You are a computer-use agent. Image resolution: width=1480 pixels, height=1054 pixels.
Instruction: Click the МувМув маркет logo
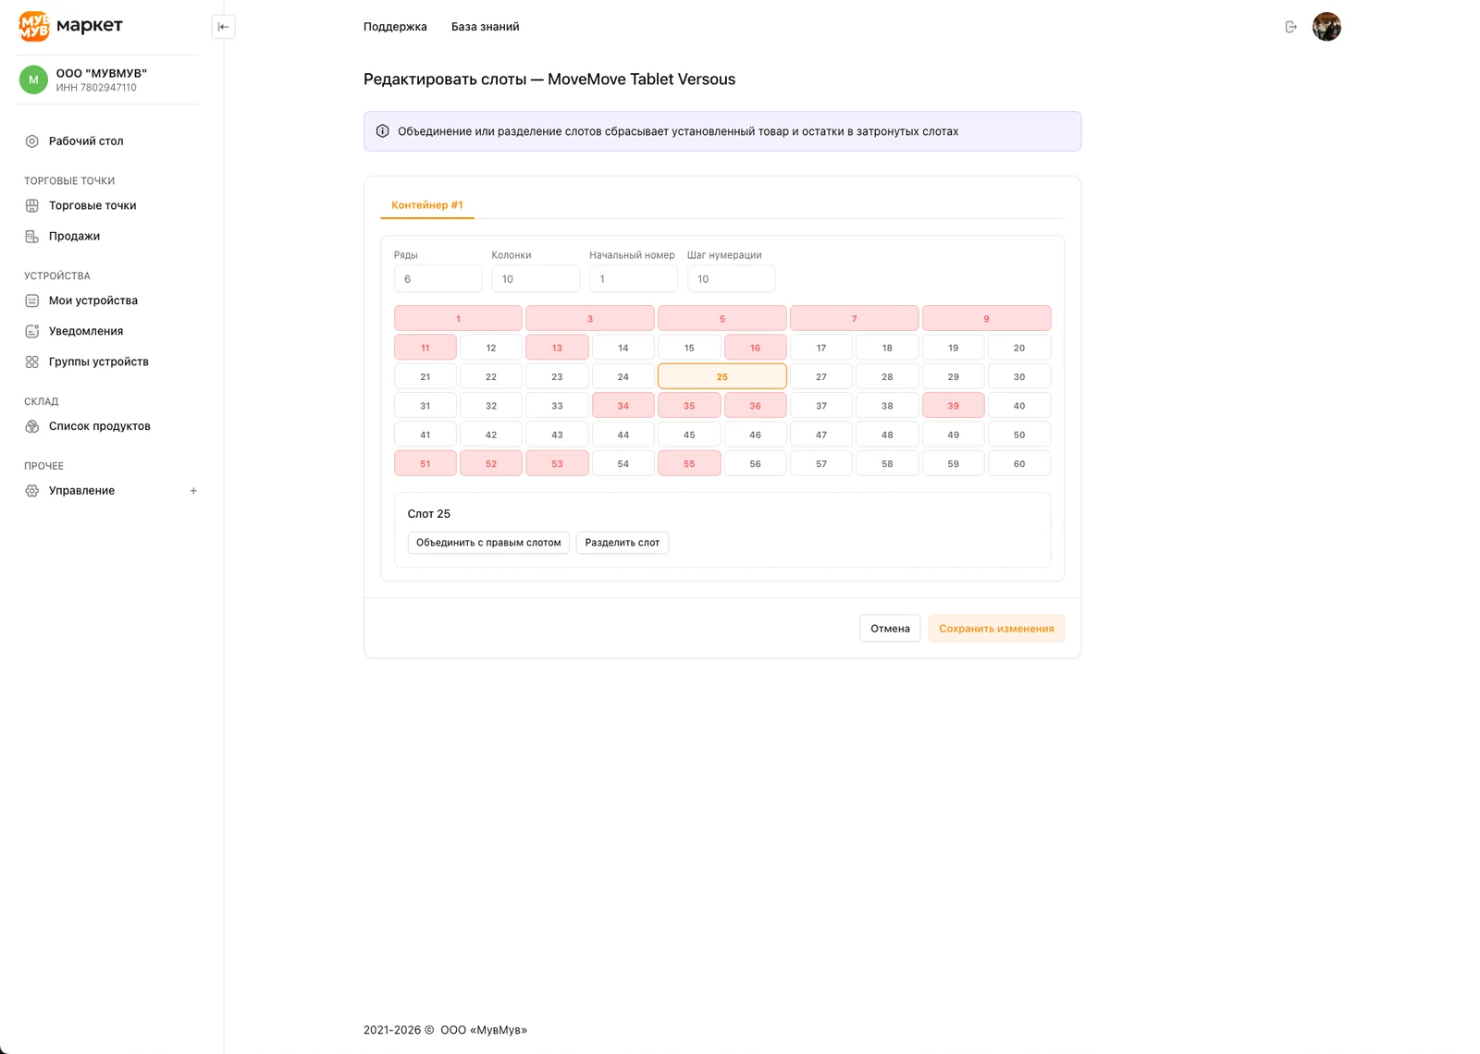tap(71, 26)
